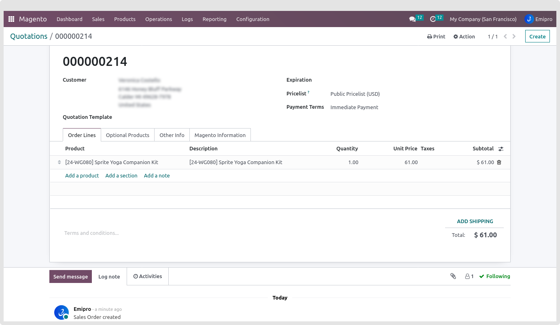560x325 pixels.
Task: Open the apps grid menu icon
Action: pyautogui.click(x=11, y=19)
